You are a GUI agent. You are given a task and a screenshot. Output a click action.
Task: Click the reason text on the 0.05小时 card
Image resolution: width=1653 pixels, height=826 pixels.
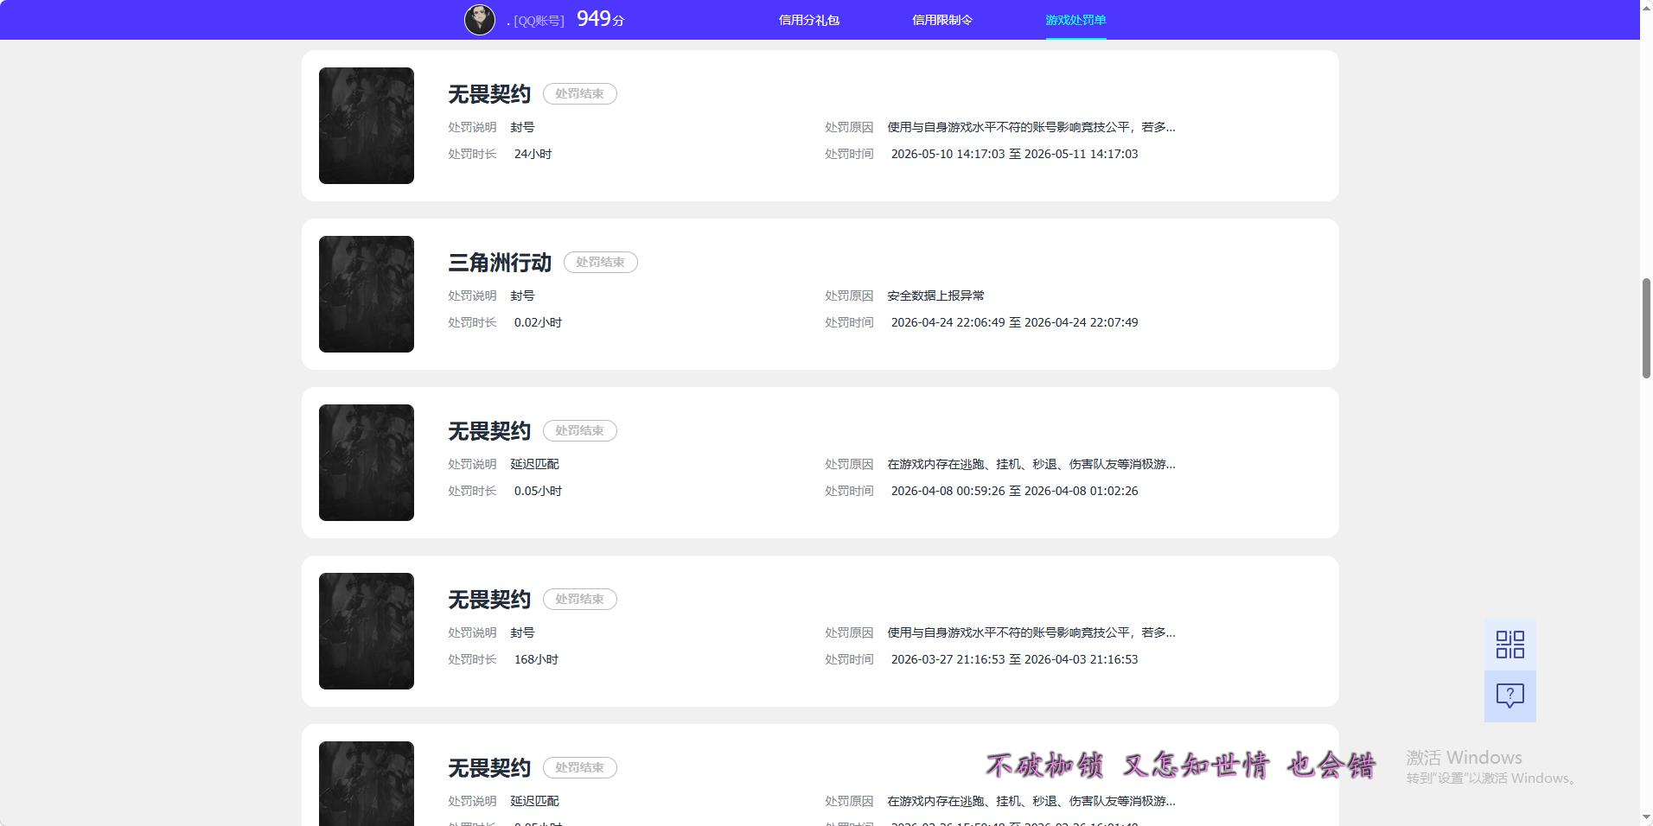(1031, 464)
